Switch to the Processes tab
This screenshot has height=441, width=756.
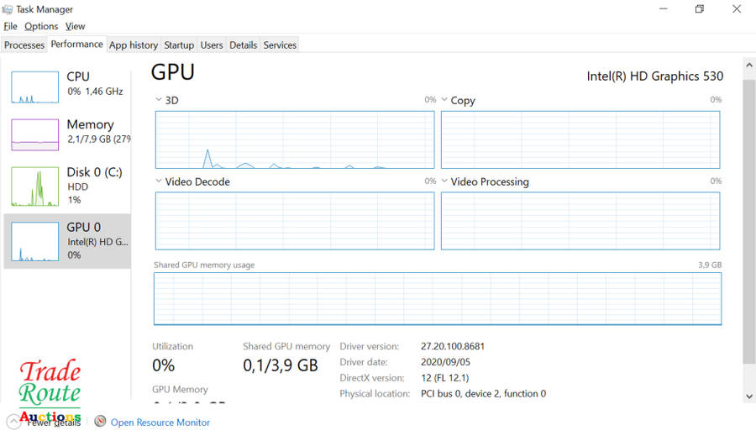pos(24,45)
